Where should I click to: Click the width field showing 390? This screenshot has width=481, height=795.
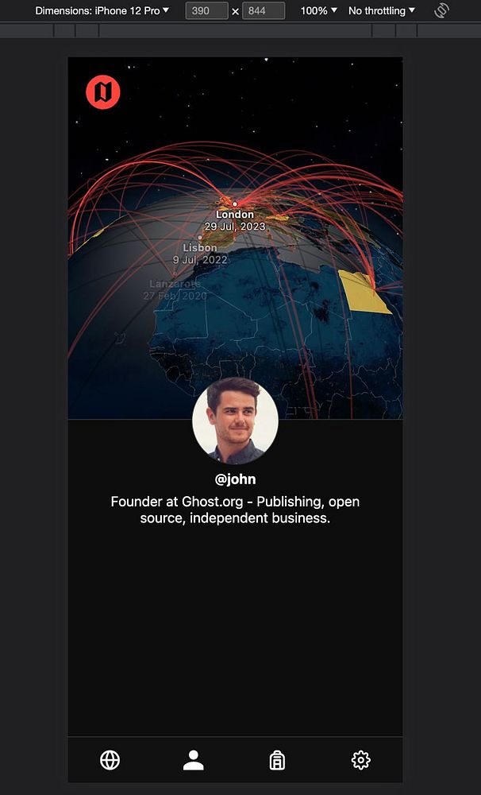pyautogui.click(x=206, y=10)
